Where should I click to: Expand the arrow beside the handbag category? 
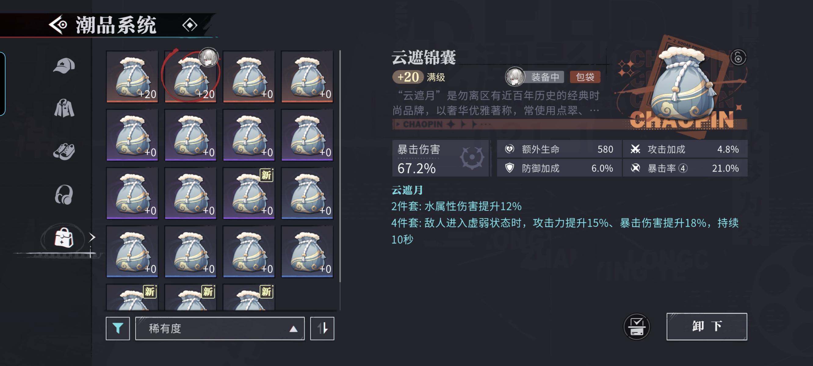pyautogui.click(x=92, y=237)
